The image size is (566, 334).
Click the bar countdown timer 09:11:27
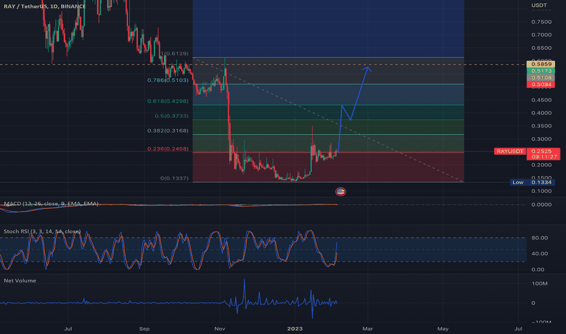(x=544, y=157)
